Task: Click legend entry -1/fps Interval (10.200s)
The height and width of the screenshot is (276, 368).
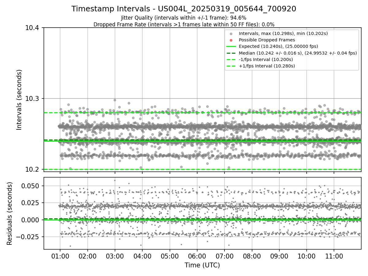Action: (266, 59)
